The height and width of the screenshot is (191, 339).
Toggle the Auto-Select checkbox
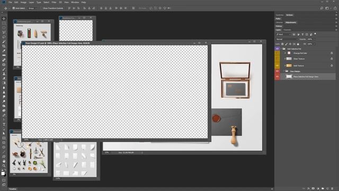click(14, 8)
